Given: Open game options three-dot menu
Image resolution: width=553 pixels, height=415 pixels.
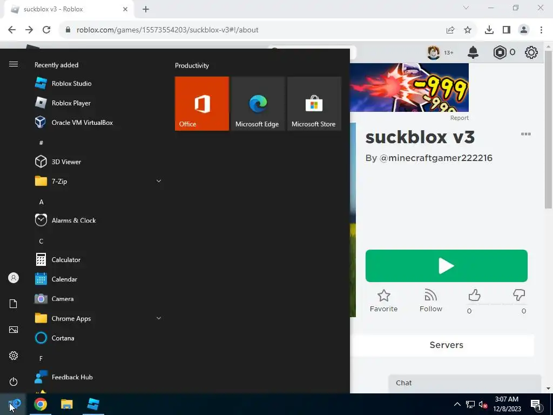Looking at the screenshot, I should click(x=526, y=134).
